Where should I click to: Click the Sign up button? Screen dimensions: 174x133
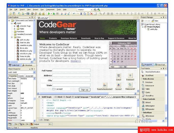(x=85, y=90)
